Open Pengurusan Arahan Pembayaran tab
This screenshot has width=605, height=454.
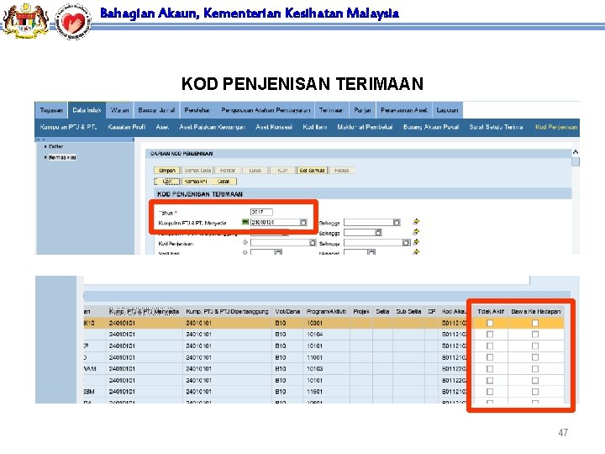266,110
